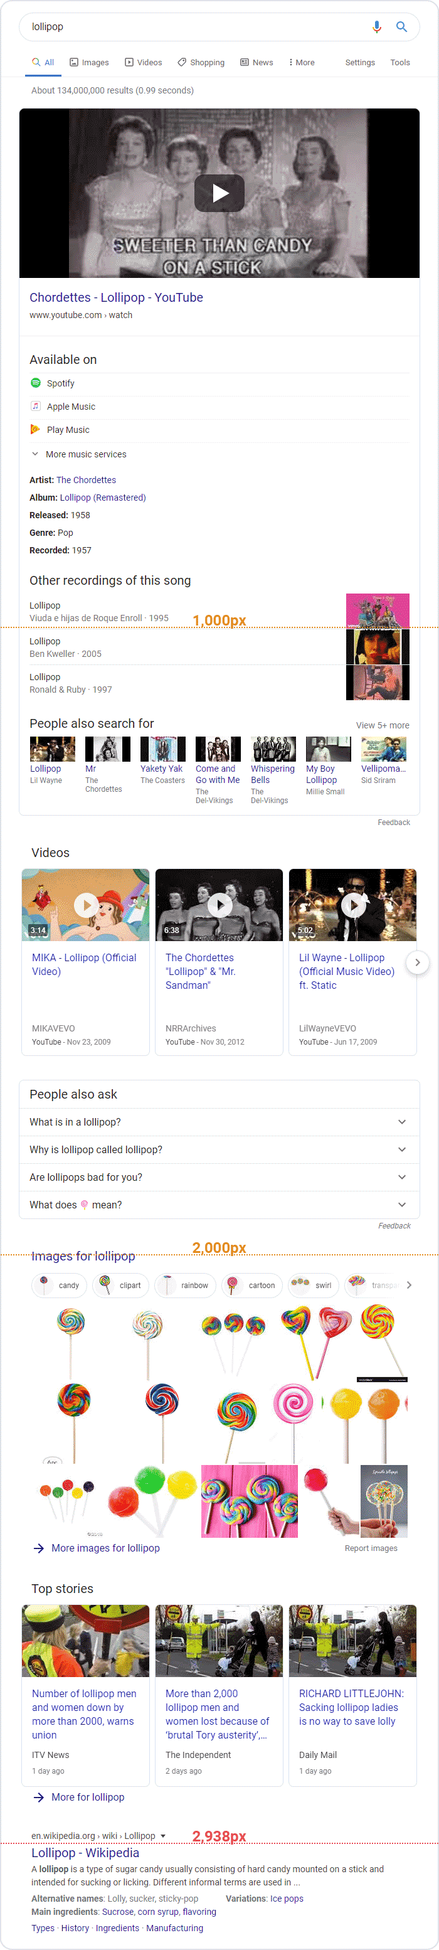Expand the question What is in a lollipop
Viewport: 439px width, 1950px height.
[x=402, y=1122]
